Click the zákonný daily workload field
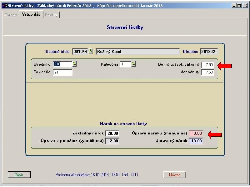 (207, 65)
